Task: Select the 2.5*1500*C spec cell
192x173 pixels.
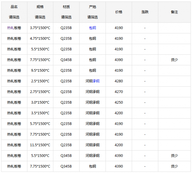Action: point(40,81)
